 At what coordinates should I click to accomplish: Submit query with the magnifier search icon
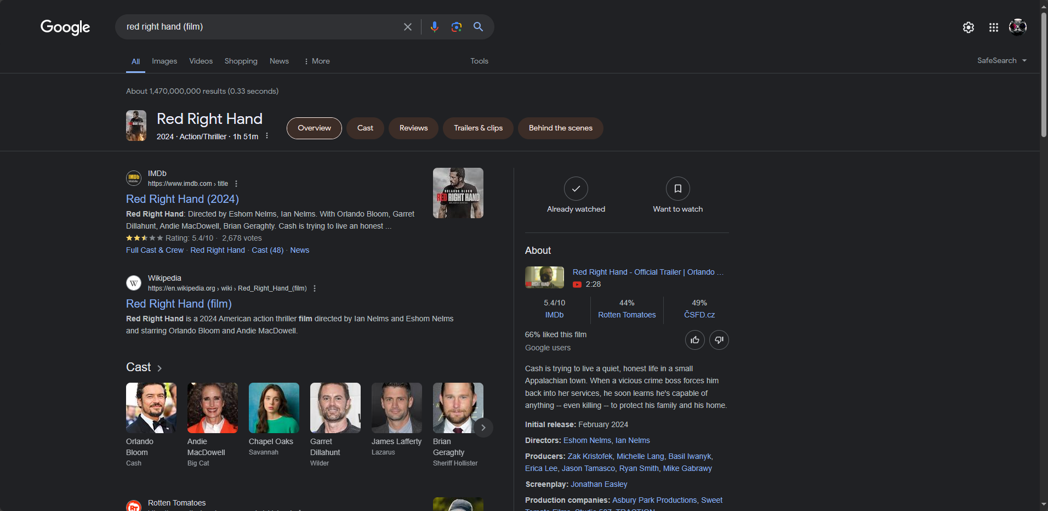click(478, 27)
